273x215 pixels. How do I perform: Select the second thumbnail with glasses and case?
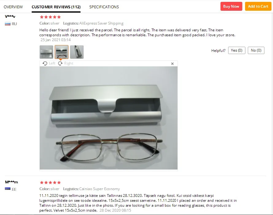61,52
